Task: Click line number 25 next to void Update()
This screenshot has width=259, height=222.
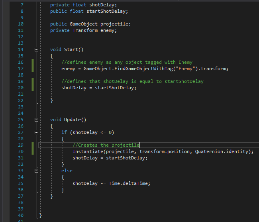Action: coord(21,120)
